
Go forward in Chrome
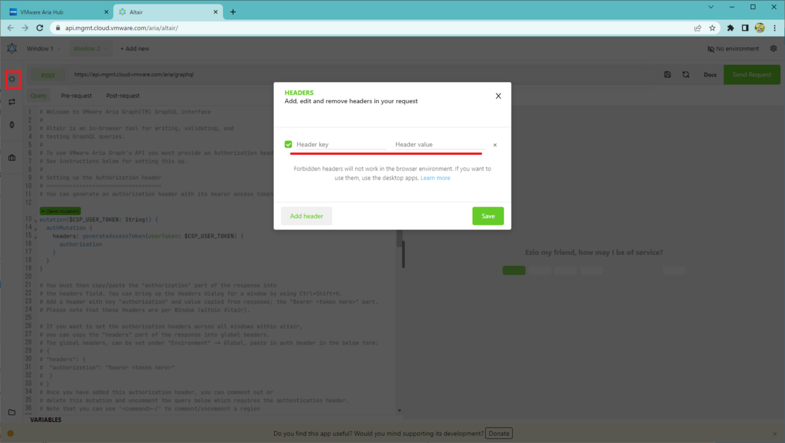pos(25,28)
